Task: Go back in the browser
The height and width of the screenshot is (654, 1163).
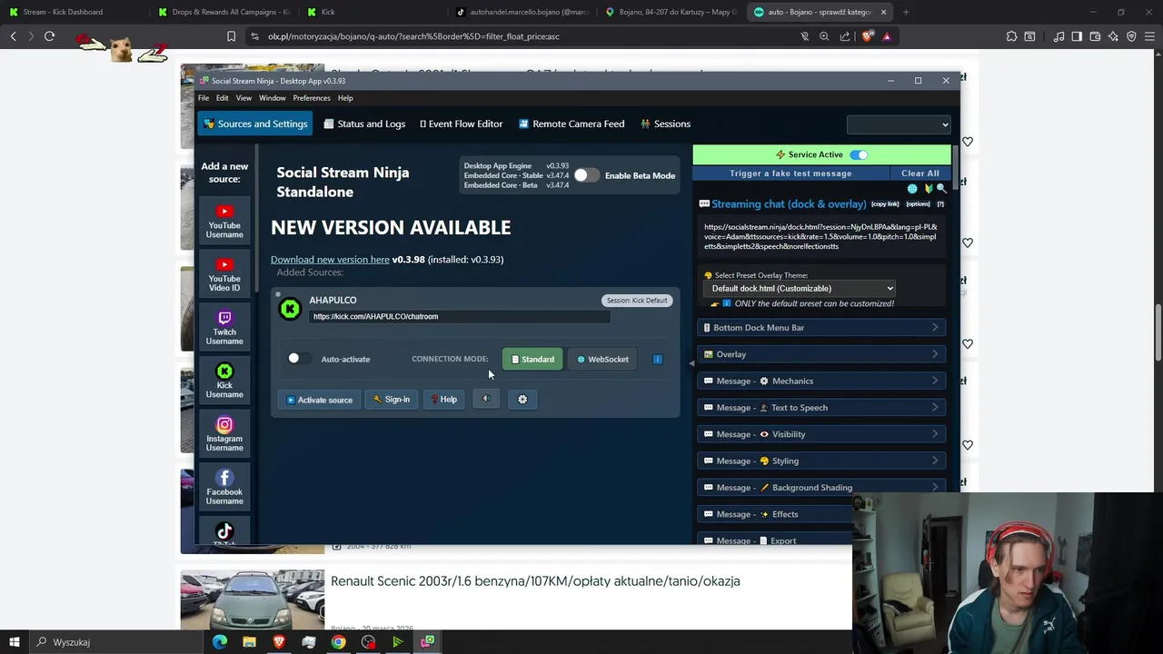Action: click(13, 36)
